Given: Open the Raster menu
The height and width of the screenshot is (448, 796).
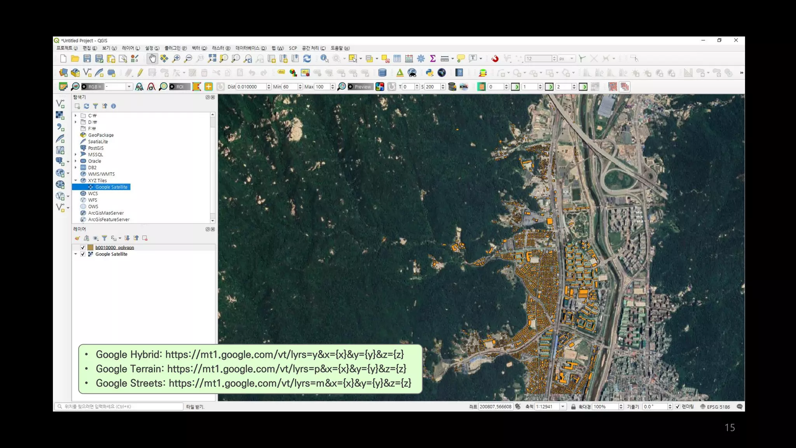Looking at the screenshot, I should (x=221, y=48).
